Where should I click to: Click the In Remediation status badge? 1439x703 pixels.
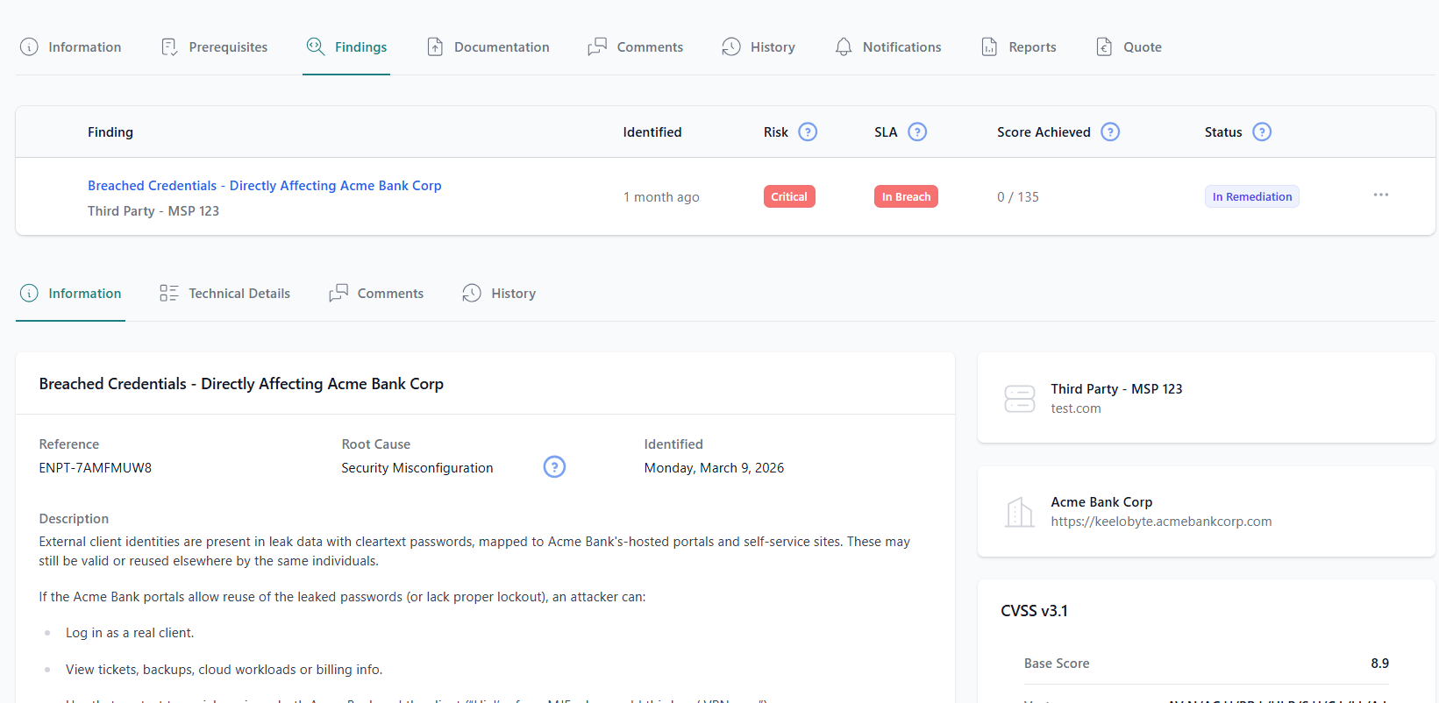pyautogui.click(x=1252, y=196)
